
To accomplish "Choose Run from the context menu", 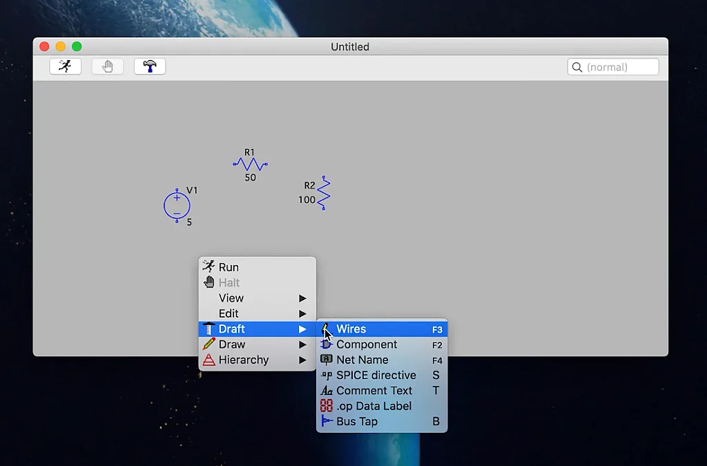I will click(x=229, y=267).
